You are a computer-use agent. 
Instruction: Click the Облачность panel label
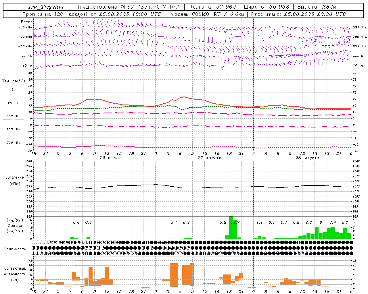(x=15, y=249)
